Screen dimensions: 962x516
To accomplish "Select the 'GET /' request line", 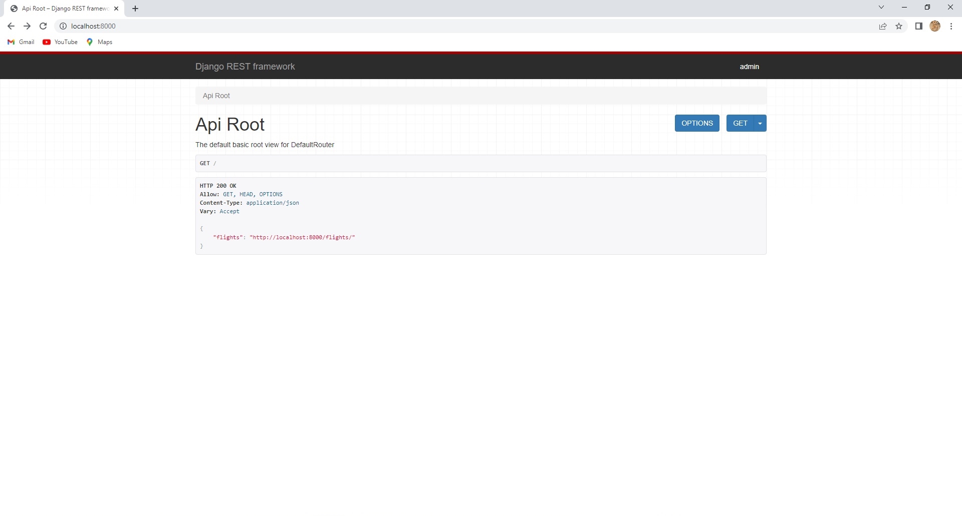I will (208, 163).
